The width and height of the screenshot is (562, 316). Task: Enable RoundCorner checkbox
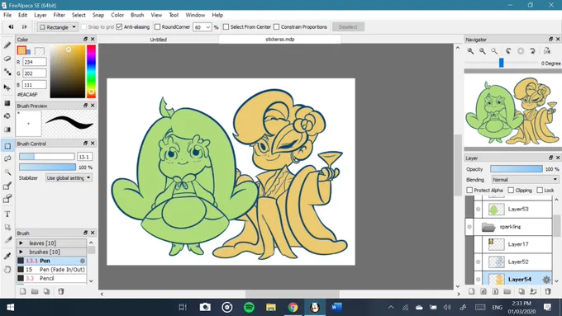pyautogui.click(x=157, y=27)
